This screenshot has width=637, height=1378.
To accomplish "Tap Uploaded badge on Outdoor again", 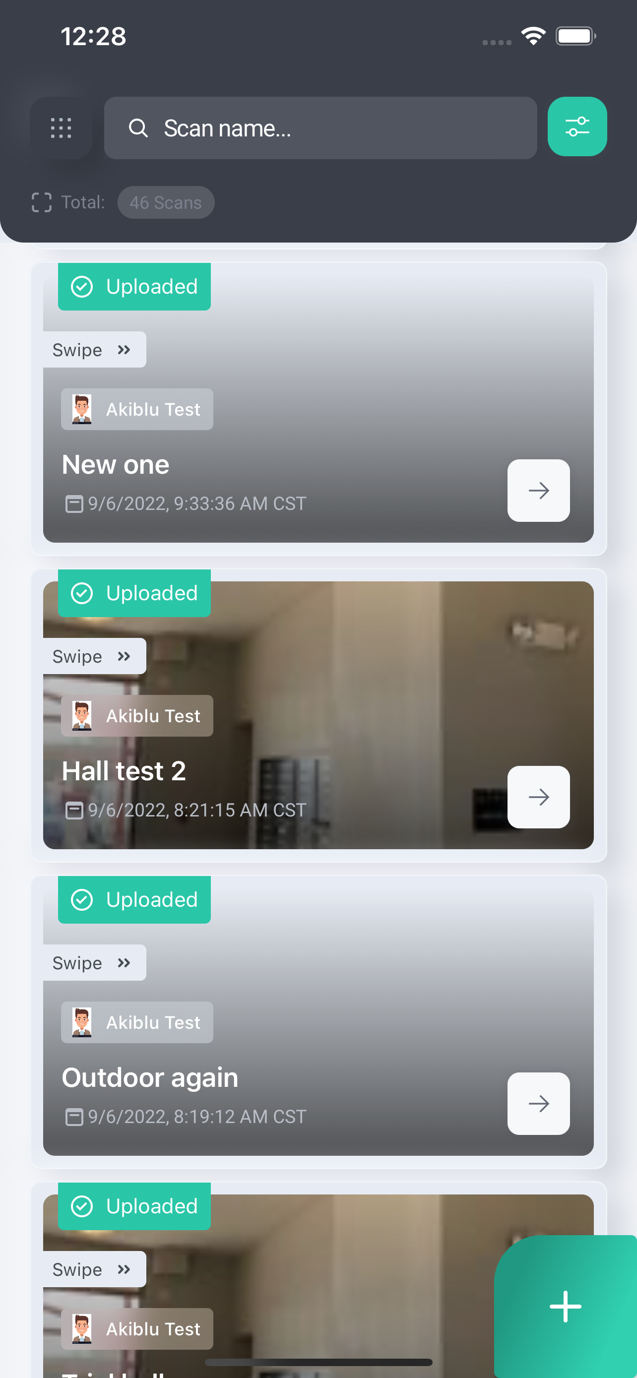I will [134, 900].
